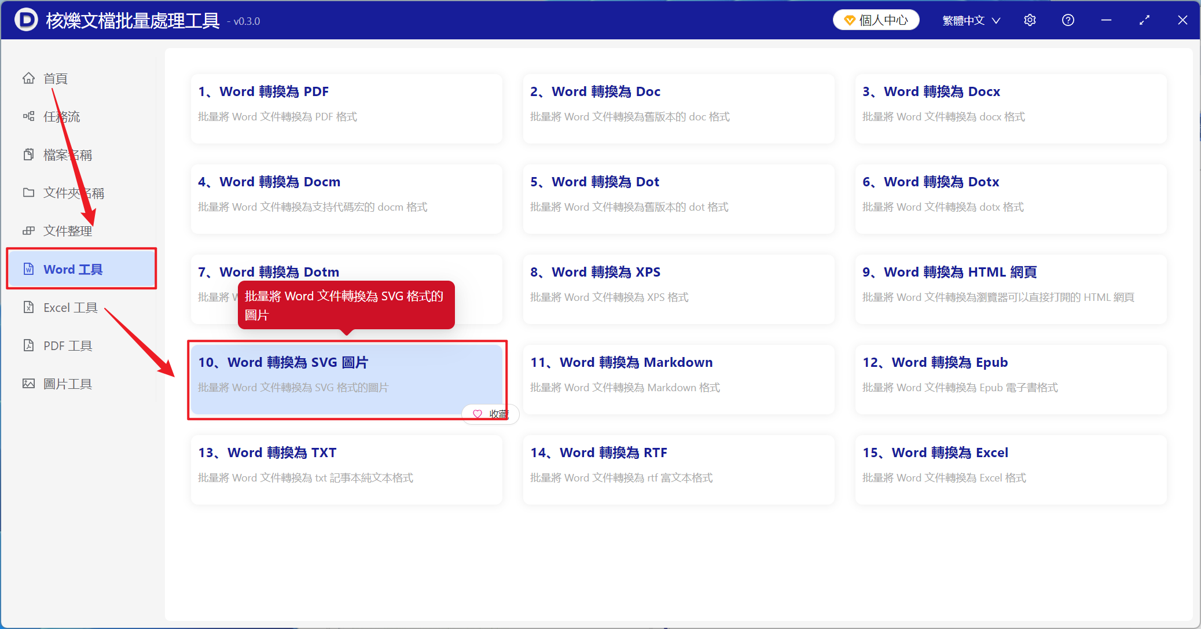The image size is (1201, 629).
Task: Click the title 核爍文檔批量處理工具
Action: point(133,21)
